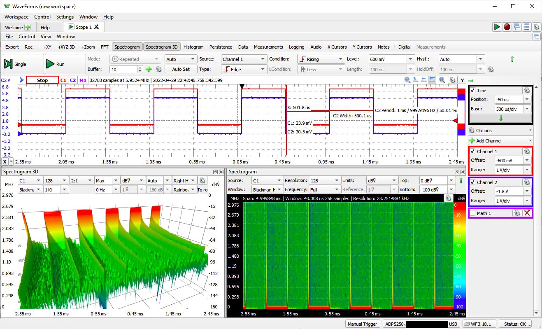Viewport: 542px width, 329px height.
Task: Open the trigger Condition Rising dropdown
Action: point(321,59)
